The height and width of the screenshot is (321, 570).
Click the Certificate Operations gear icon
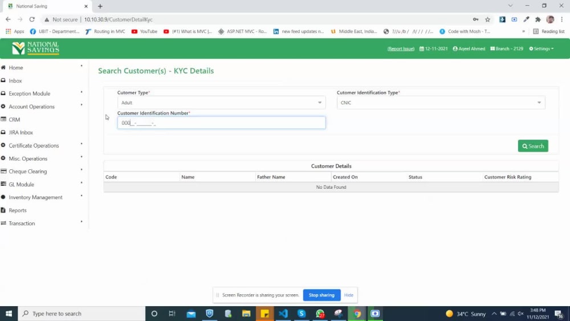[x=3, y=145]
